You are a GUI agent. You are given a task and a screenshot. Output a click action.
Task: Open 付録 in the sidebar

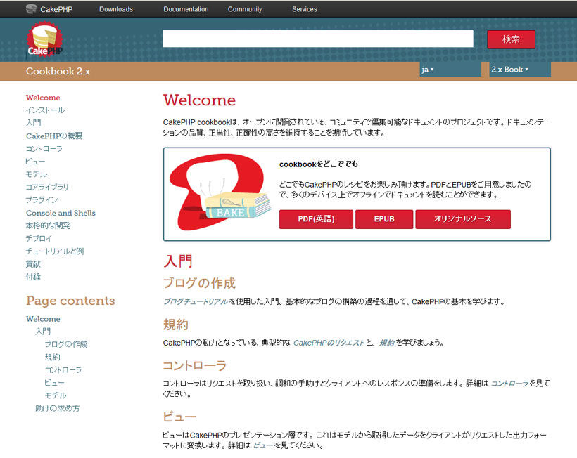[x=33, y=277]
